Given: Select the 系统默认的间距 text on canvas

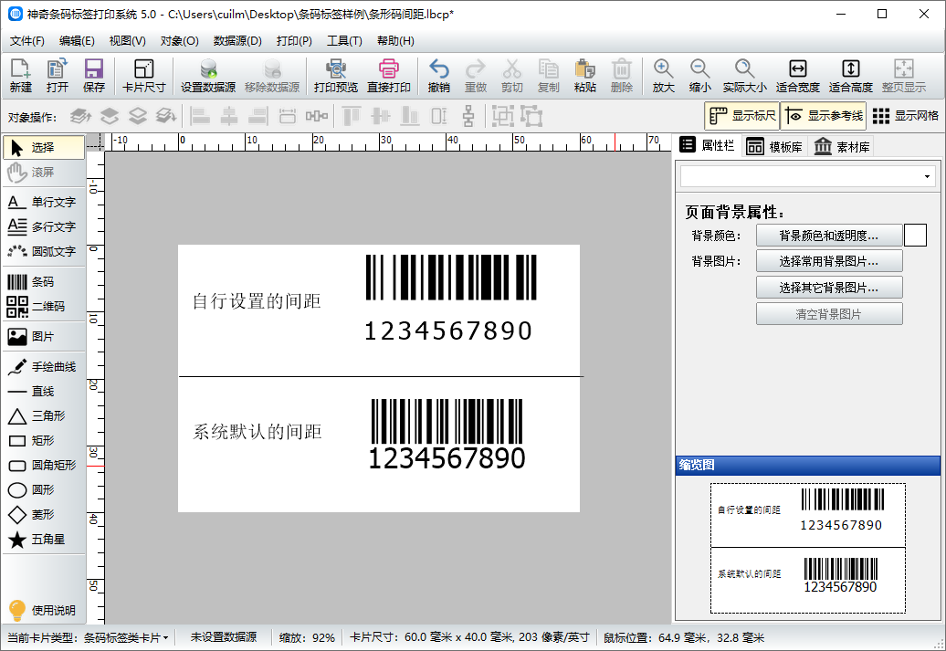Looking at the screenshot, I should tap(257, 432).
